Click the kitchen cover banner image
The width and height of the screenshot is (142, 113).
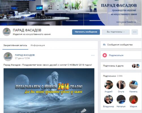(x=71, y=13)
